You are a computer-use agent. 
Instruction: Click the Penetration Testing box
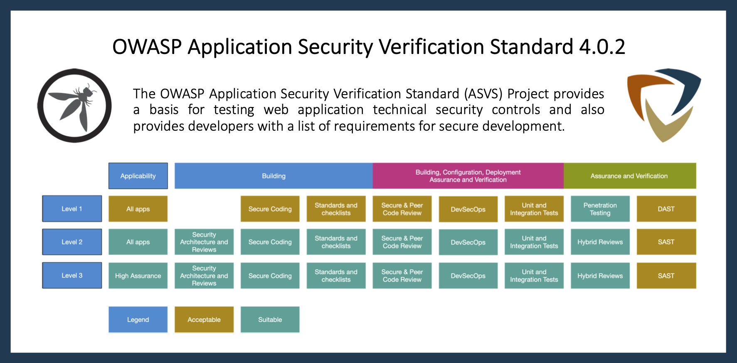[x=600, y=209]
